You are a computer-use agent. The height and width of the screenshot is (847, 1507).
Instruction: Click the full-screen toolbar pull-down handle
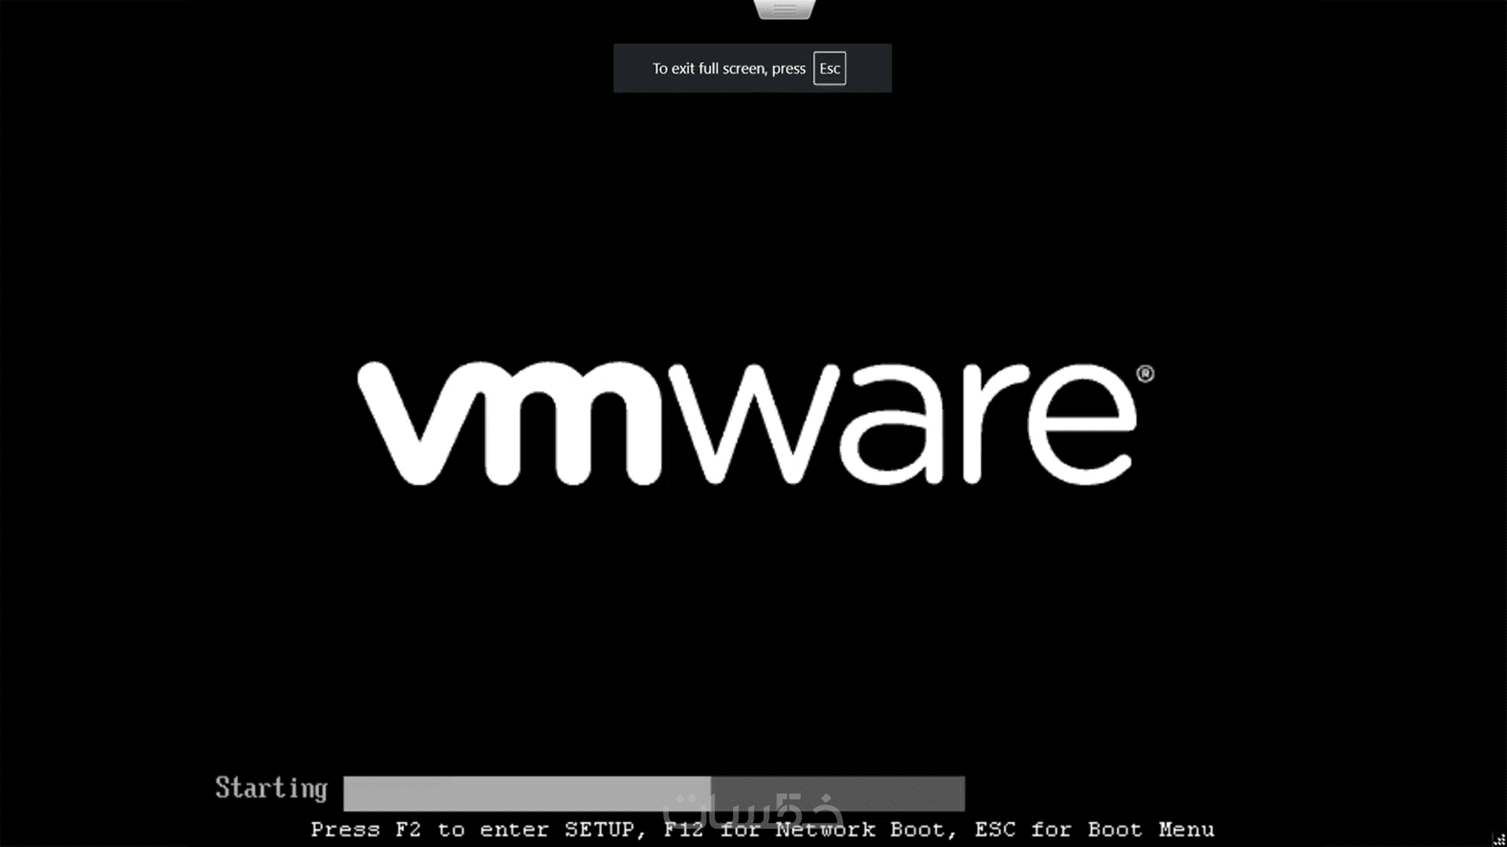pyautogui.click(x=784, y=9)
